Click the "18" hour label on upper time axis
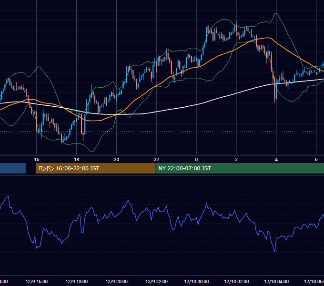 click(x=76, y=159)
